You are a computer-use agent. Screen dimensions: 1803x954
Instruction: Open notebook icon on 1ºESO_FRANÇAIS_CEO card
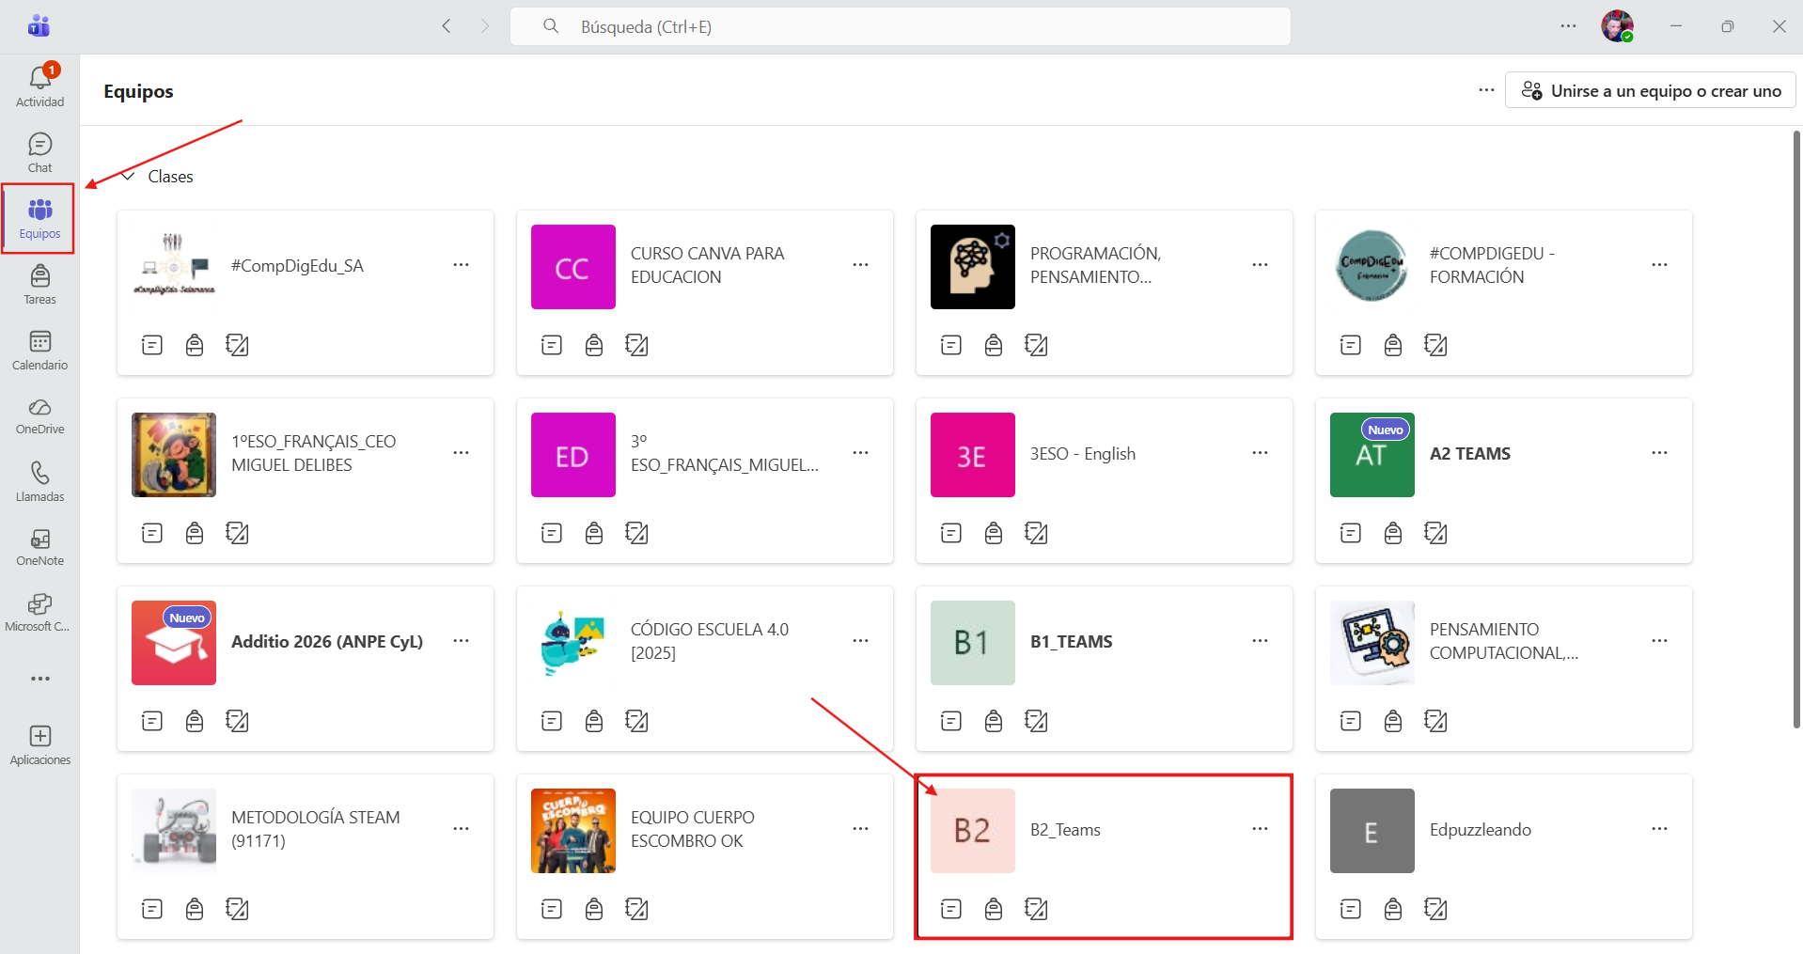coord(237,533)
